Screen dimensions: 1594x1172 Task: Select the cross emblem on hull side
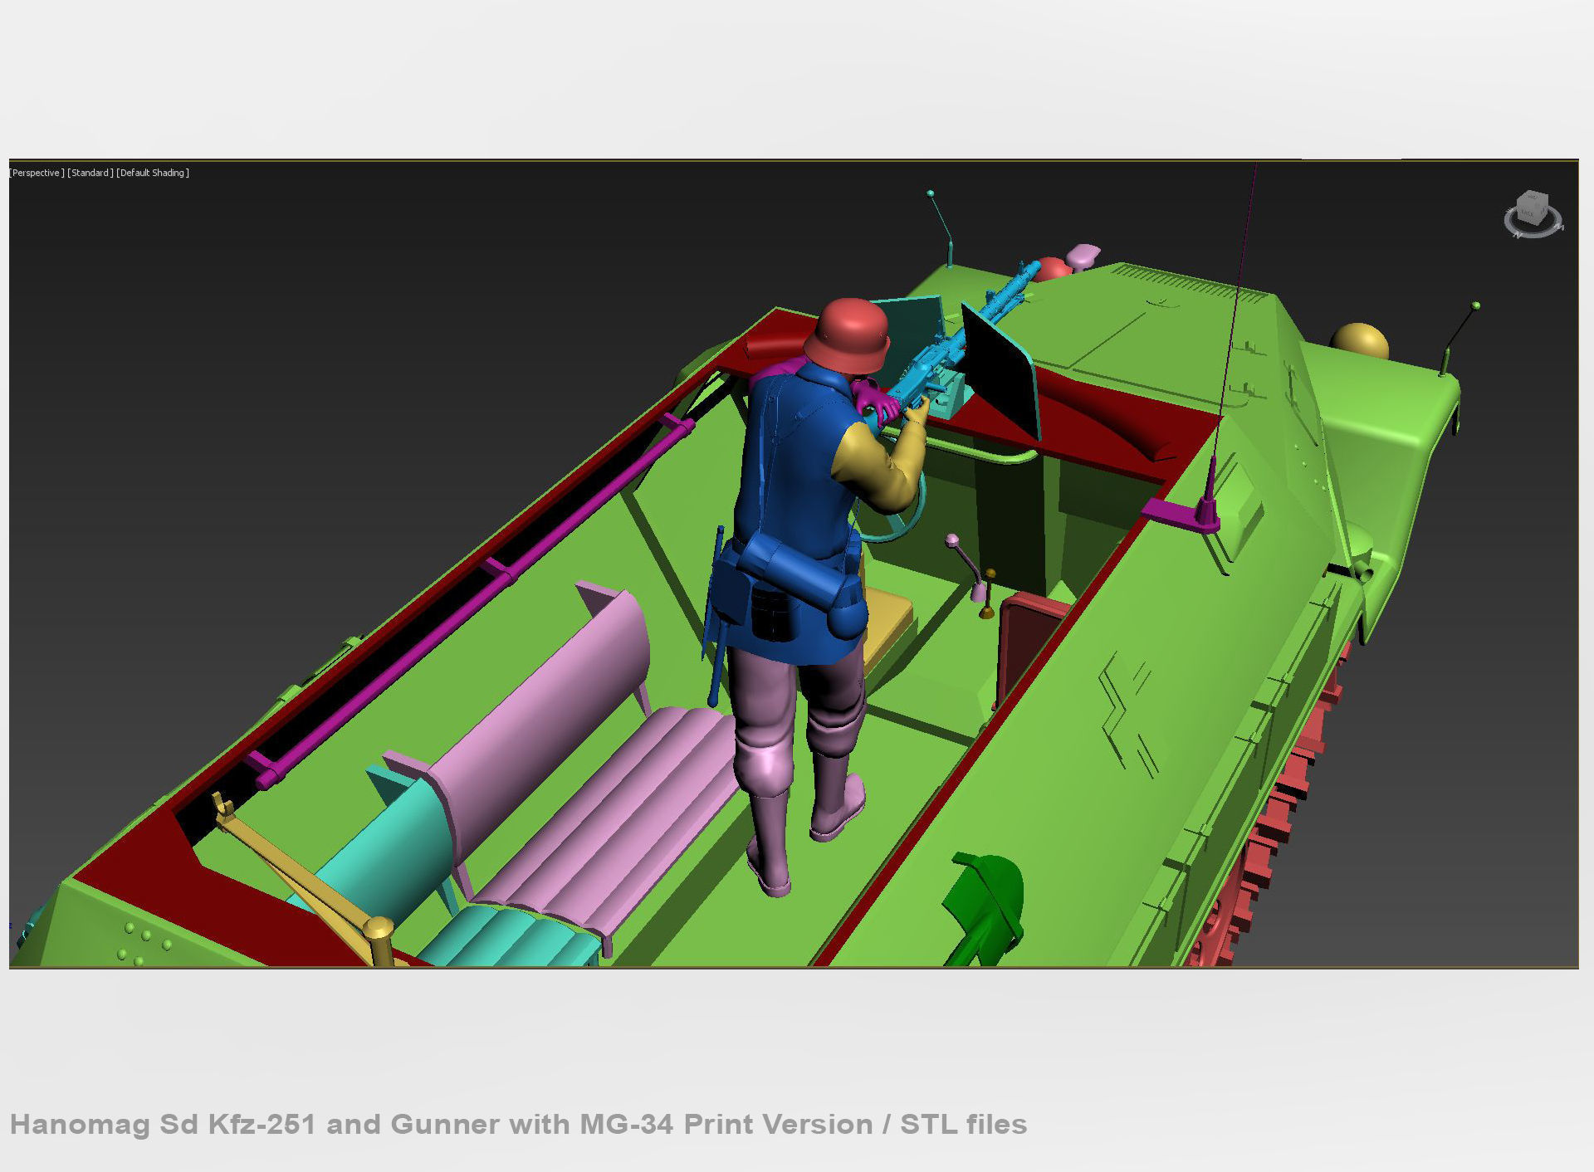(1127, 715)
